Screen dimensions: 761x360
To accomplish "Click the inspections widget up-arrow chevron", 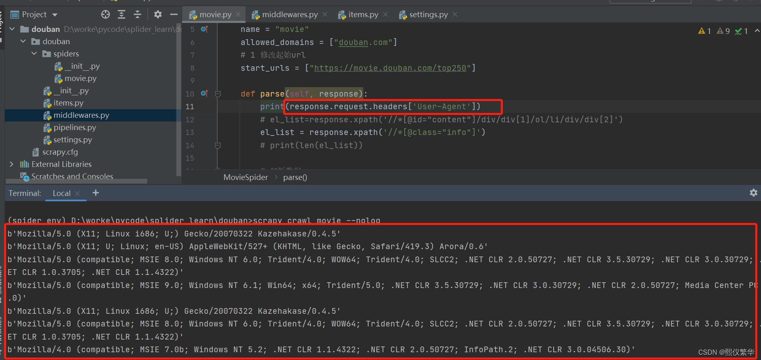I will pyautogui.click(x=757, y=31).
